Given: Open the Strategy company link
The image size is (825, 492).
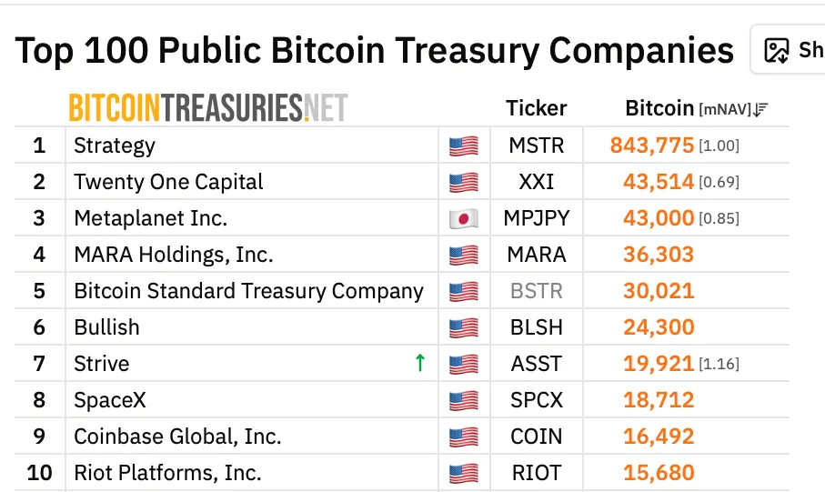Looking at the screenshot, I should (x=115, y=146).
